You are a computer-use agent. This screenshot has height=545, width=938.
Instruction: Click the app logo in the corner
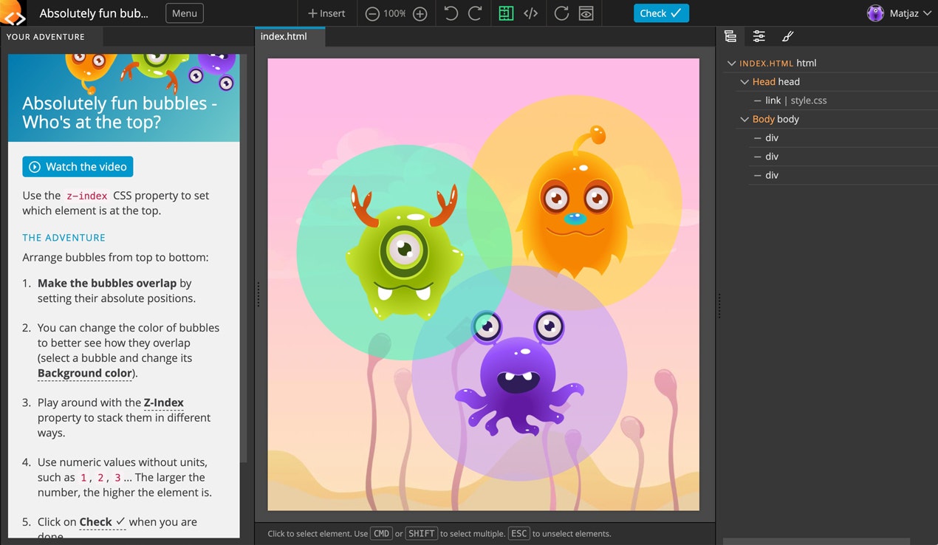coord(14,13)
